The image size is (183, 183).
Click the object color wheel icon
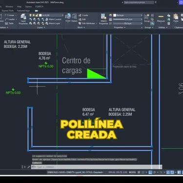coord(111,15)
